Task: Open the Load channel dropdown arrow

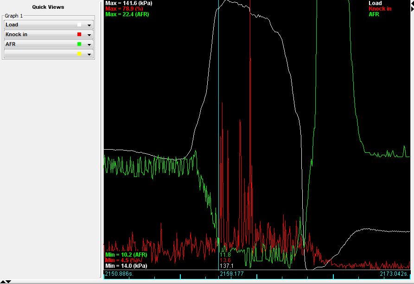Action: (x=89, y=25)
